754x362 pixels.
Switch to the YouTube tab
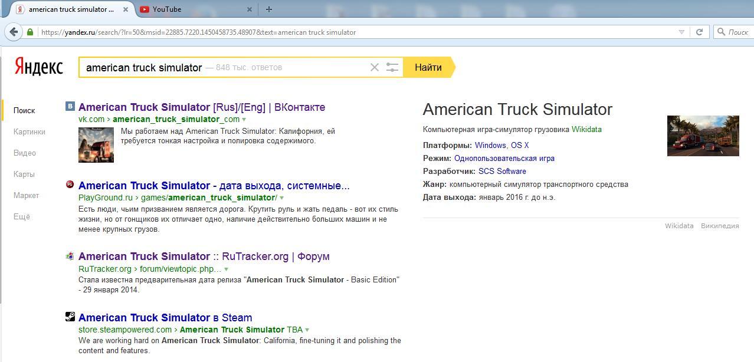click(195, 9)
